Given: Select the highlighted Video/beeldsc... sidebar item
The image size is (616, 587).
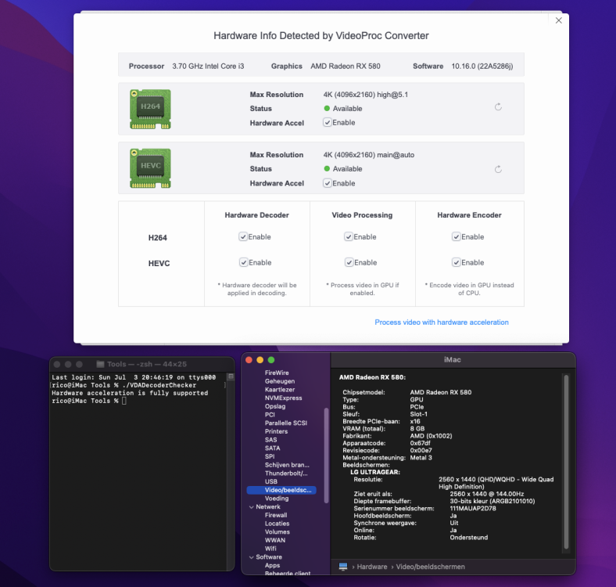Looking at the screenshot, I should tap(281, 490).
